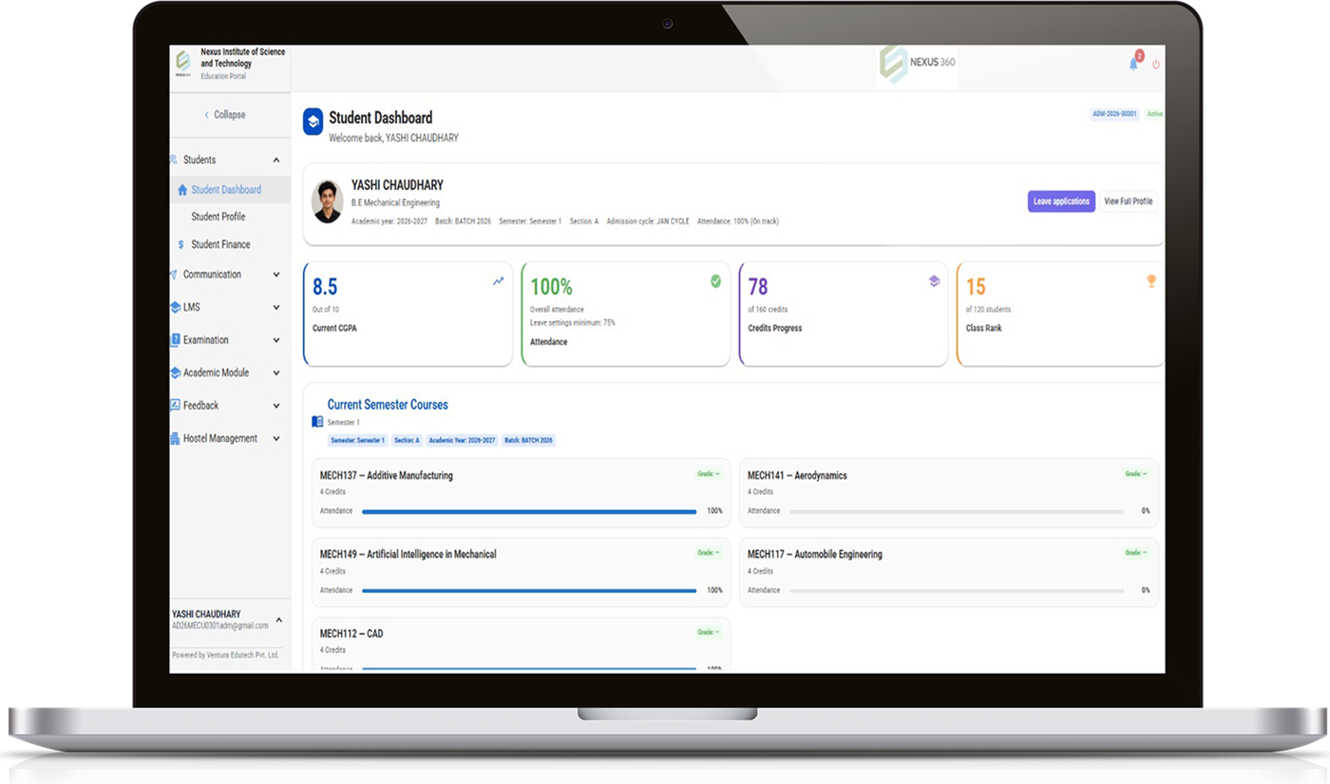Select the Hostel Management menu item
This screenshot has width=1330, height=784.
coord(220,438)
